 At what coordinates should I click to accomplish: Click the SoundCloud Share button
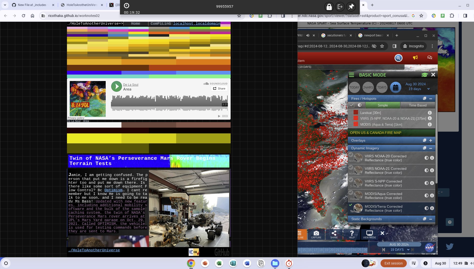pos(219,89)
